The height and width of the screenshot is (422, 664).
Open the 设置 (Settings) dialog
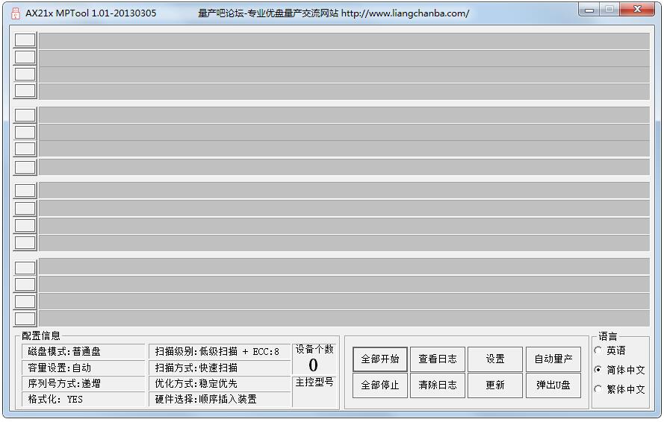point(495,359)
